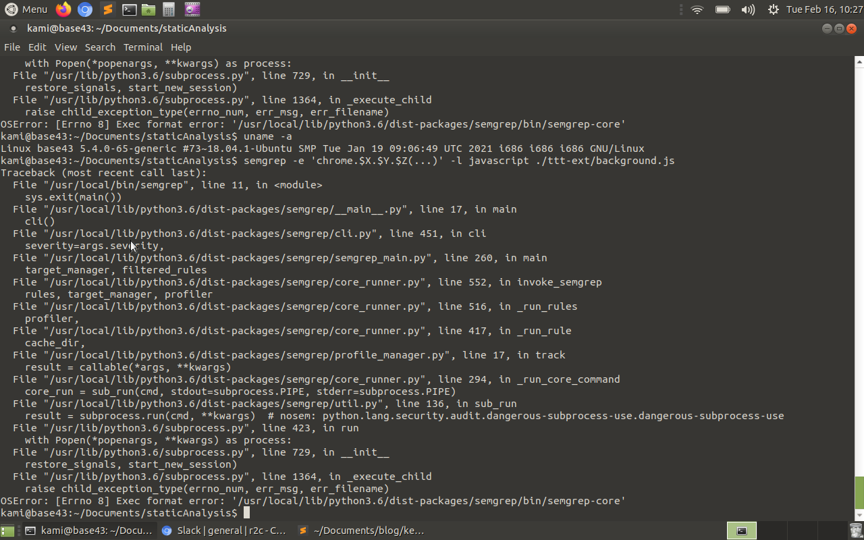This screenshot has height=540, width=864.
Task: Open the File menu
Action: (12, 47)
